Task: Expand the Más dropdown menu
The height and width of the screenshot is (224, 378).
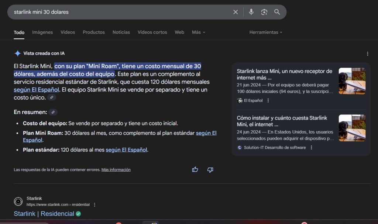Action: (198, 32)
